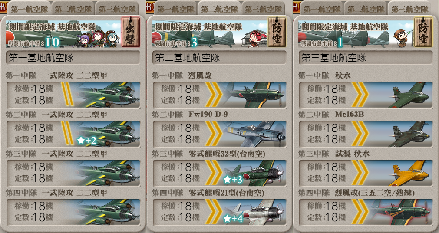Click the 第三基地航空隊 name field

click(366, 58)
